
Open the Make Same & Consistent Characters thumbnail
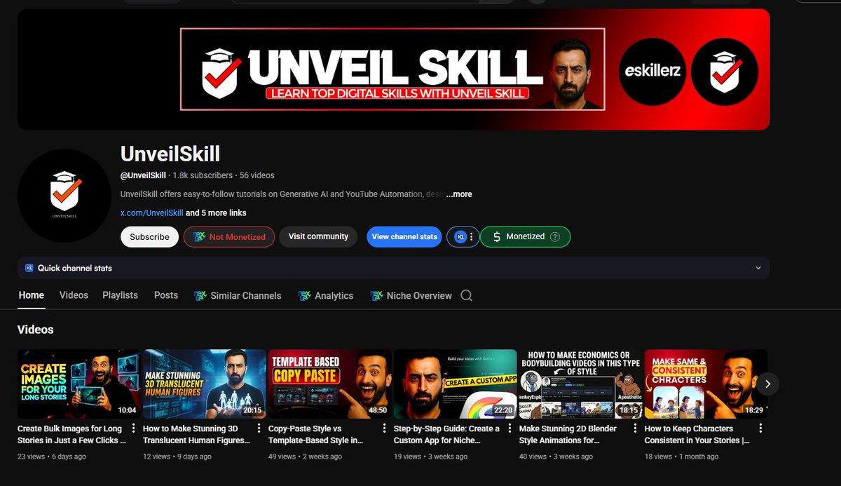pos(706,384)
